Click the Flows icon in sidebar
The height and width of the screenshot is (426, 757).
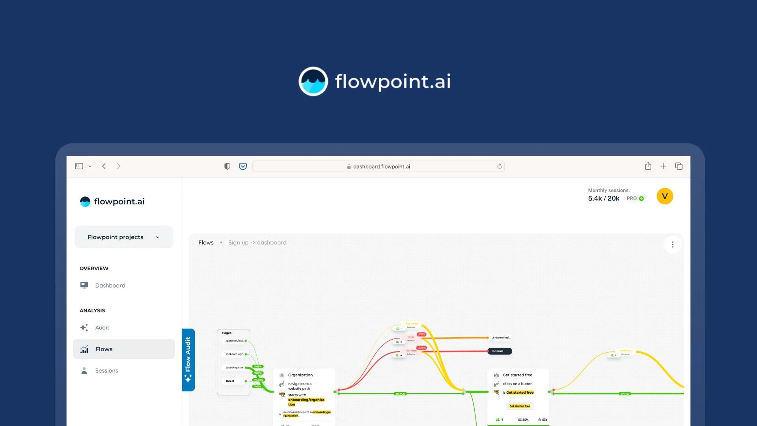(x=84, y=349)
